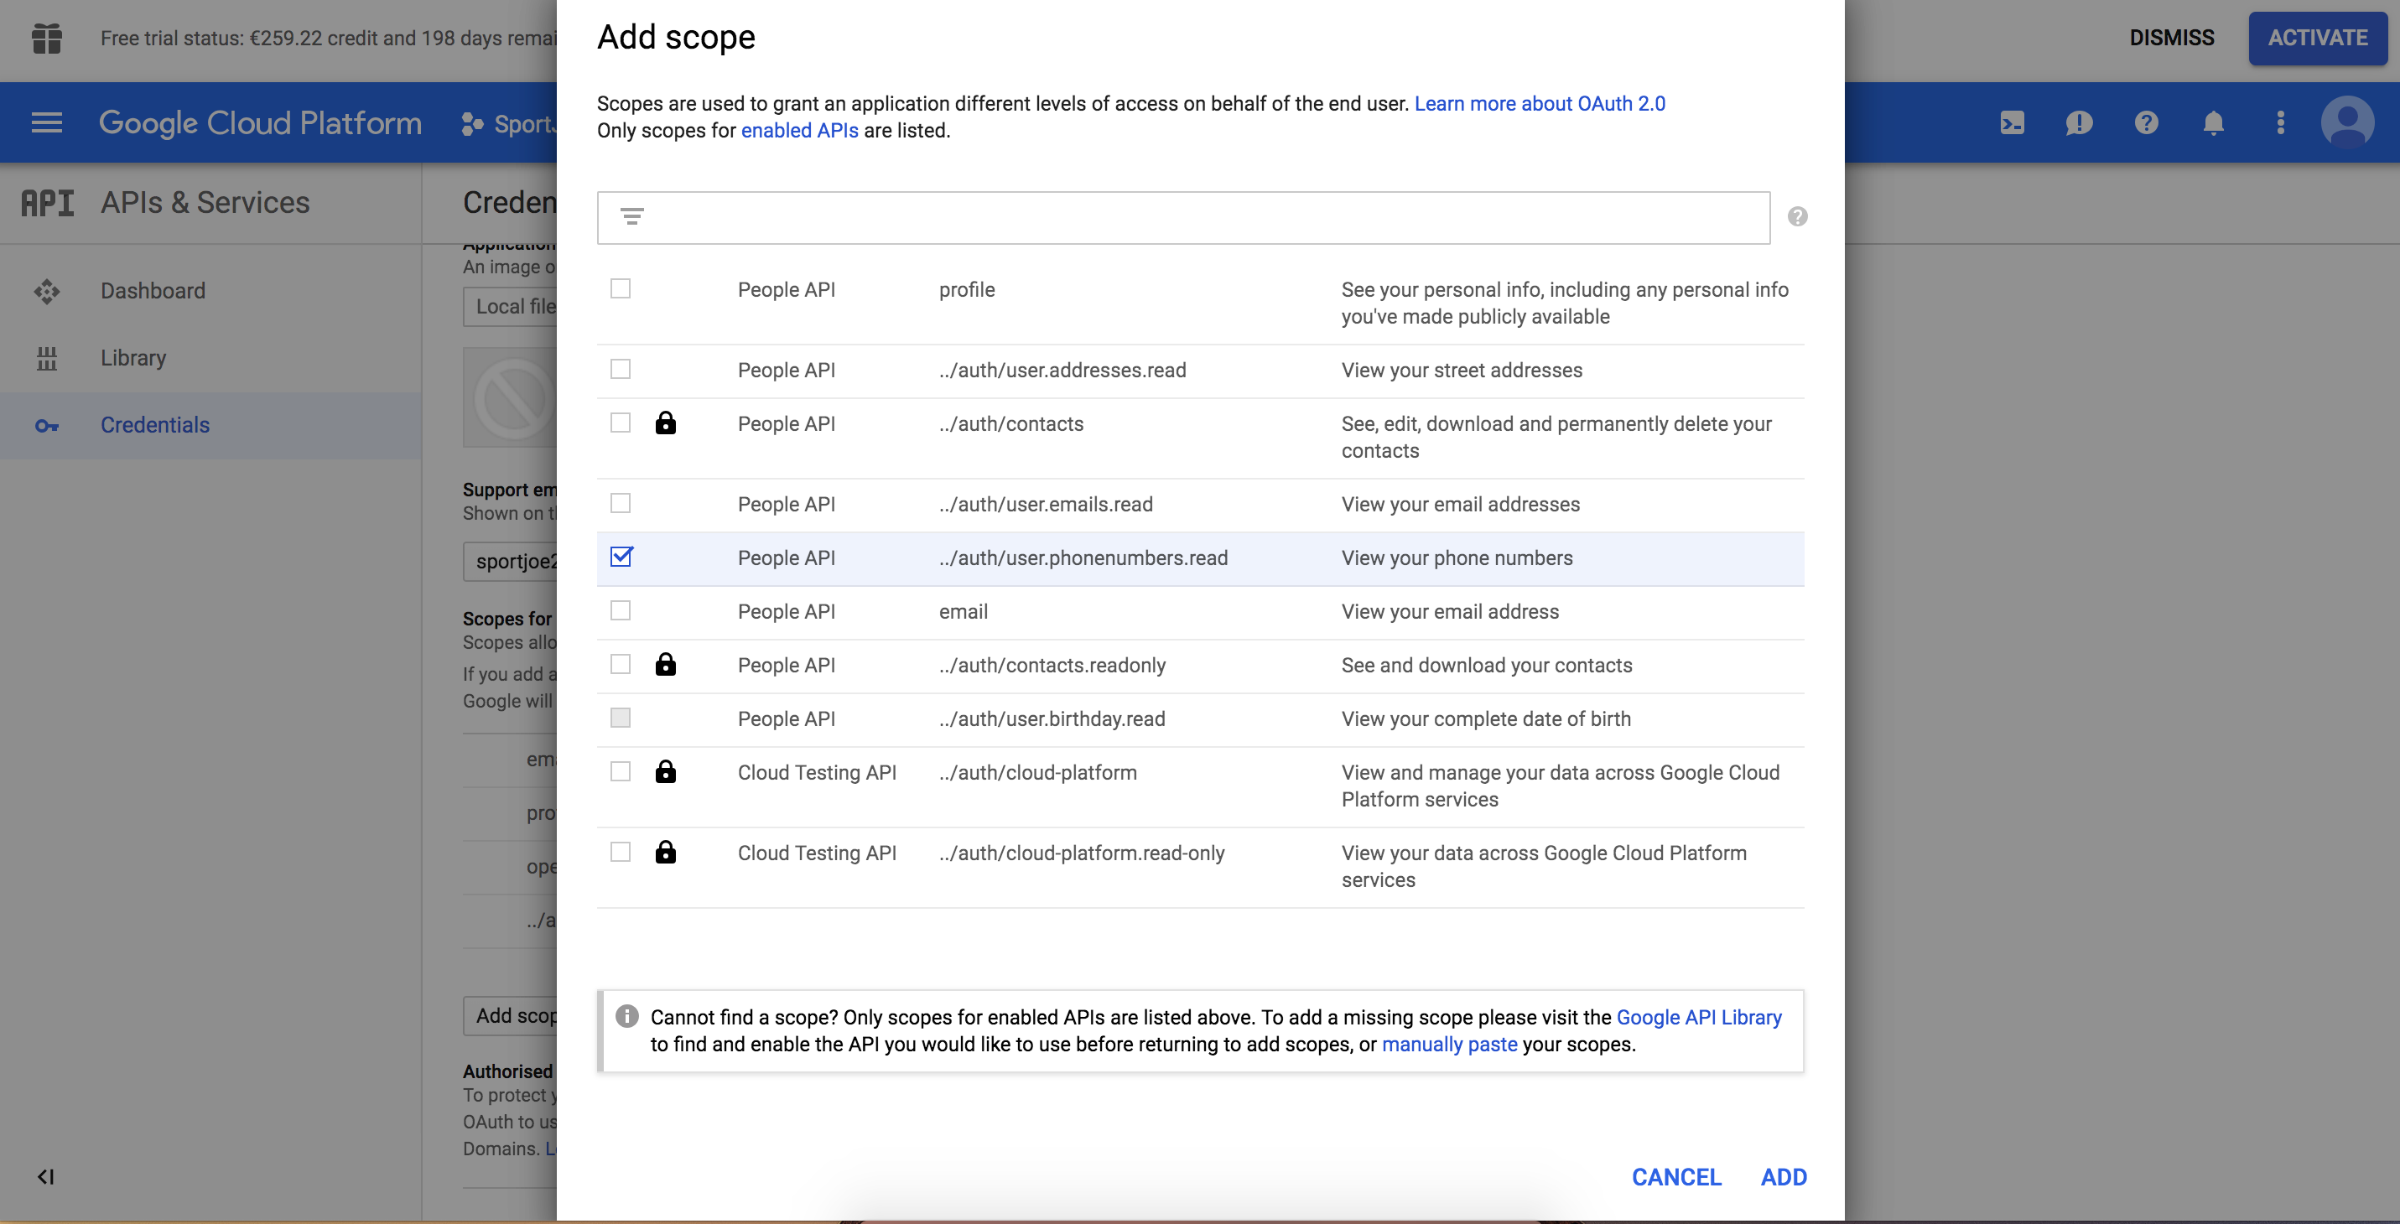Image resolution: width=2400 pixels, height=1224 pixels.
Task: Click the ../auth/user.birthday.read scope text
Action: click(x=1052, y=719)
